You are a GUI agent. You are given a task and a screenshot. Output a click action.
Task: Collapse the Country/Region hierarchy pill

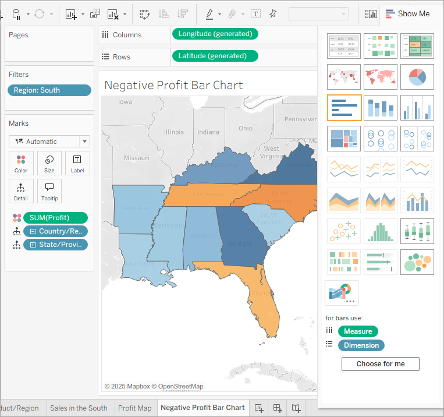33,232
